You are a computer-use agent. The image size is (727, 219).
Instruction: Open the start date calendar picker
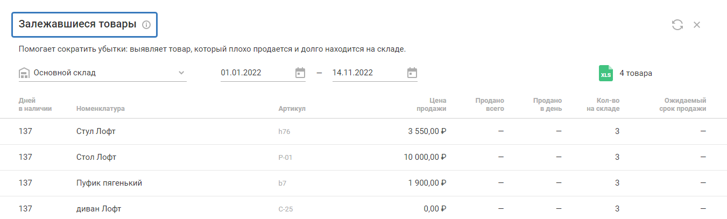300,73
